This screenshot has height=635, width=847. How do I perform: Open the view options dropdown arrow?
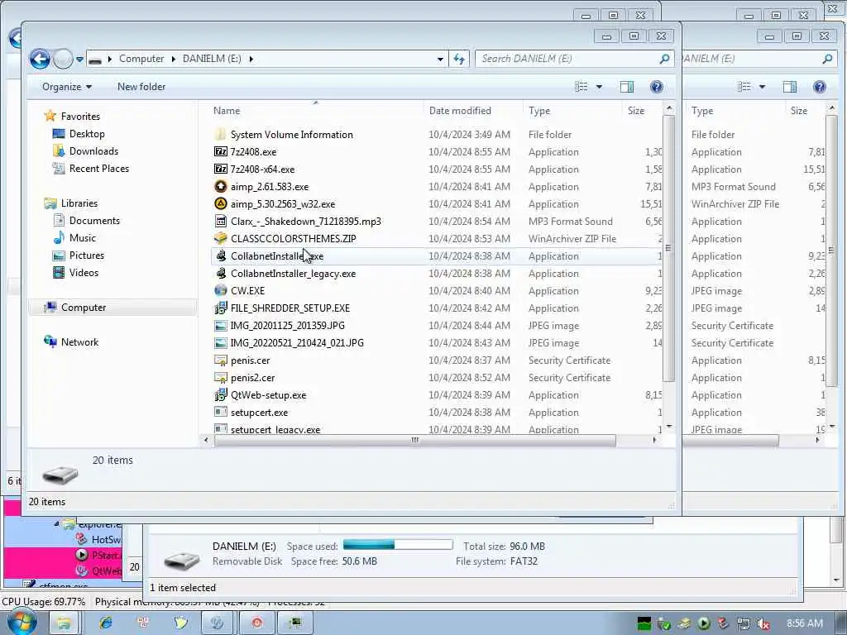click(x=599, y=87)
